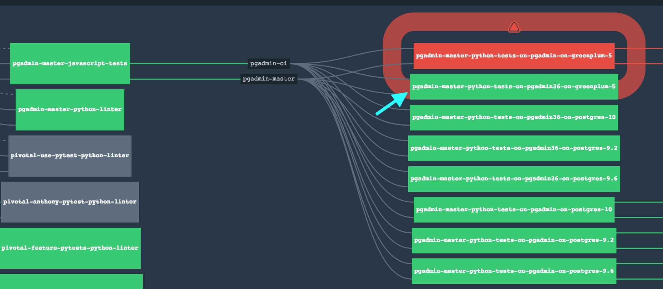
Task: Open job python-tests-on-pgadmin-on-postgres-9.6
Action: (x=514, y=271)
